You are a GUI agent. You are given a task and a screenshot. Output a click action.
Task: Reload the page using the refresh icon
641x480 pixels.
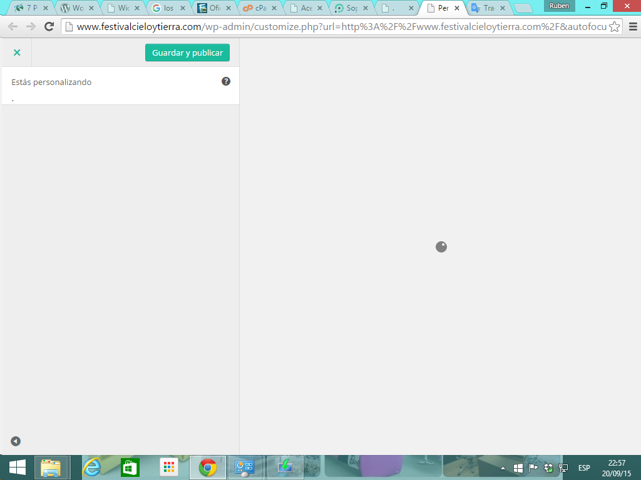coord(49,27)
